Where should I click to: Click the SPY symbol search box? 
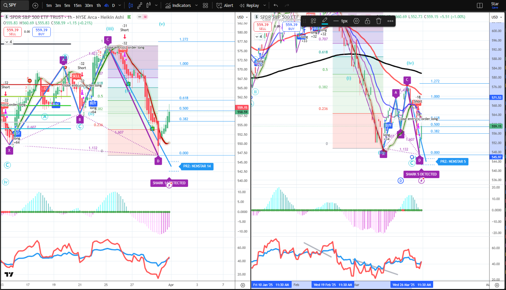coord(15,5)
